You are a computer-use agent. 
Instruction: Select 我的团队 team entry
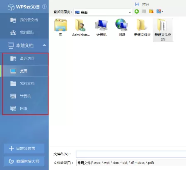[x=24, y=32]
